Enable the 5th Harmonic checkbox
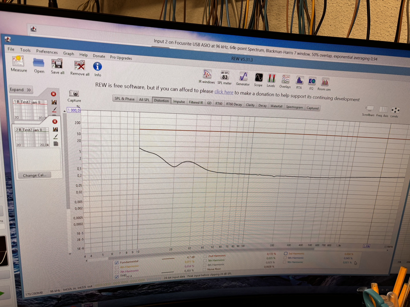The image size is (410, 307). (x=205, y=261)
